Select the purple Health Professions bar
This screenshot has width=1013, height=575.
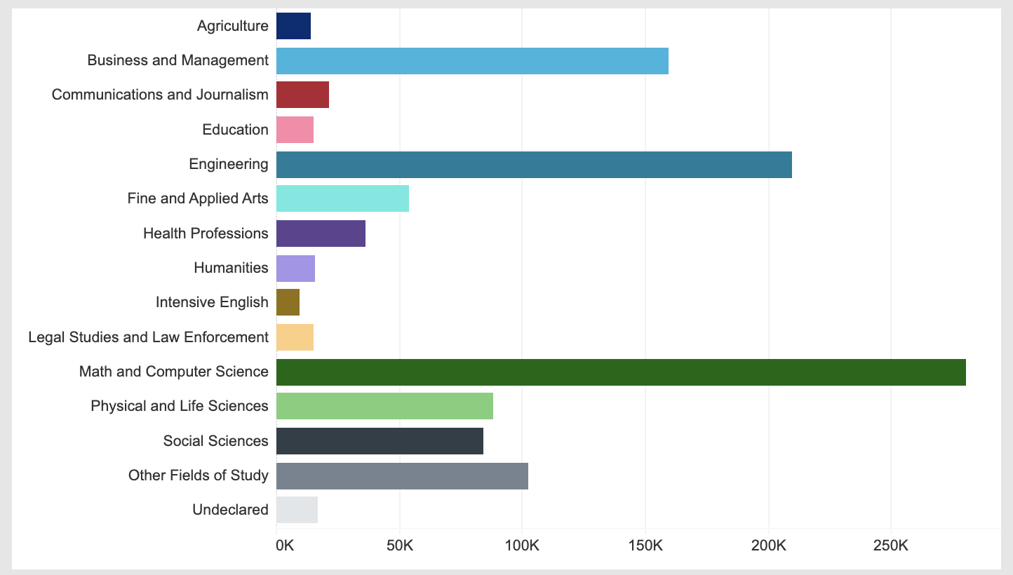point(320,234)
